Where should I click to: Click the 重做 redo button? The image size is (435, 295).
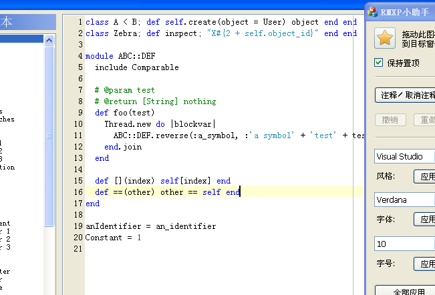[424, 120]
